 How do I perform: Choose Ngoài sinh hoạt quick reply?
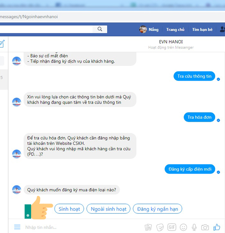click(x=108, y=209)
